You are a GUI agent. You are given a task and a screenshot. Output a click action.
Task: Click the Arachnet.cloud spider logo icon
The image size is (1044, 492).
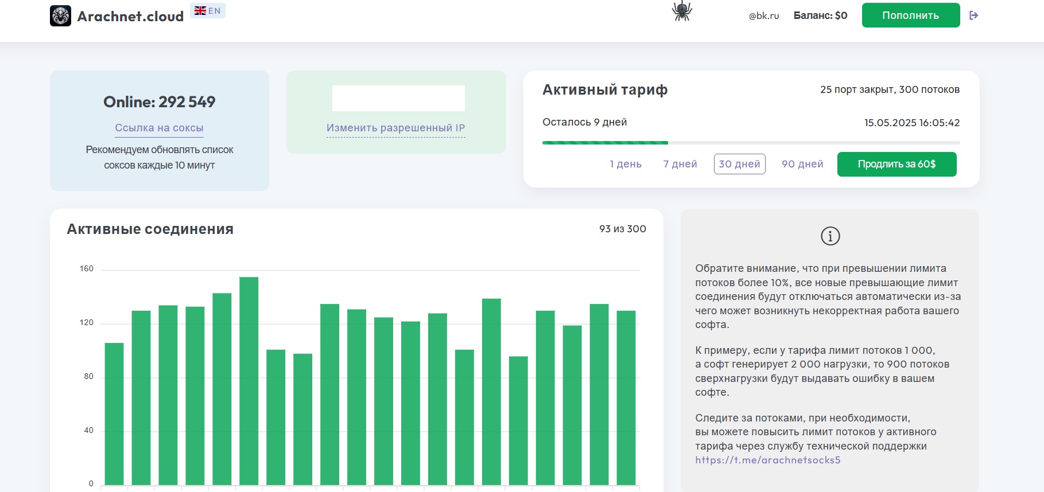click(x=60, y=16)
